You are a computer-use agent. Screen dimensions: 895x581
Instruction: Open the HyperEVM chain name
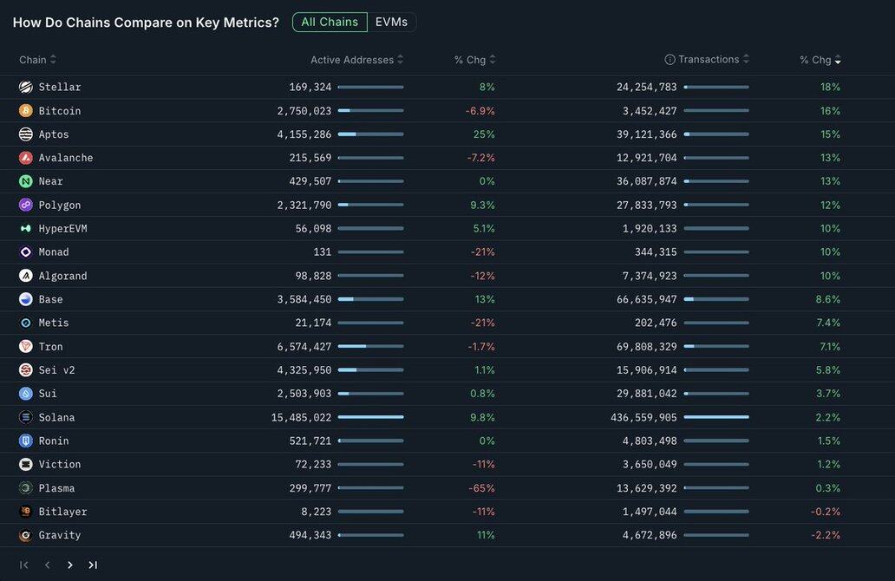tap(62, 229)
